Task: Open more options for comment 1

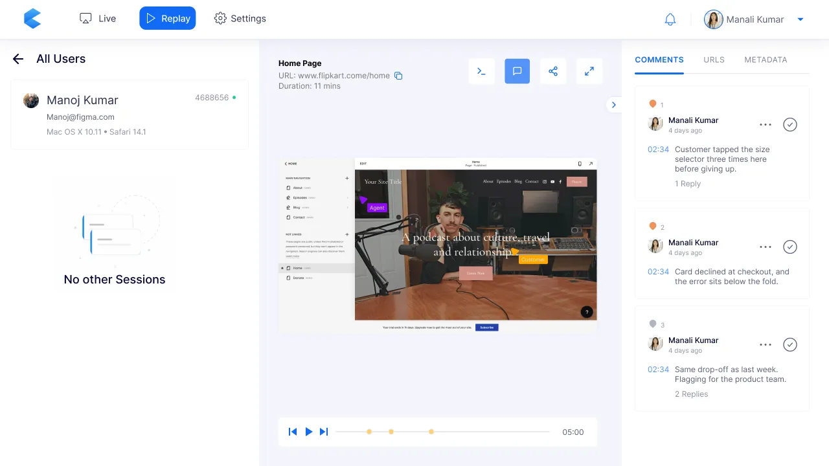Action: [766, 125]
